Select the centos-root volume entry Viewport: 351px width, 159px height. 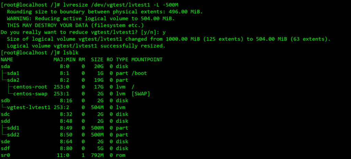click(30, 87)
